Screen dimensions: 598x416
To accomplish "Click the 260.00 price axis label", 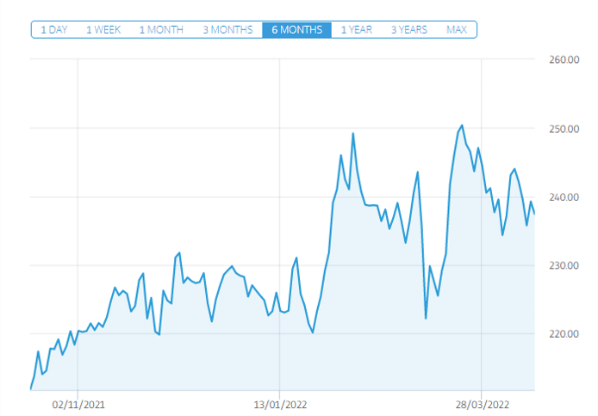I will click(x=561, y=60).
